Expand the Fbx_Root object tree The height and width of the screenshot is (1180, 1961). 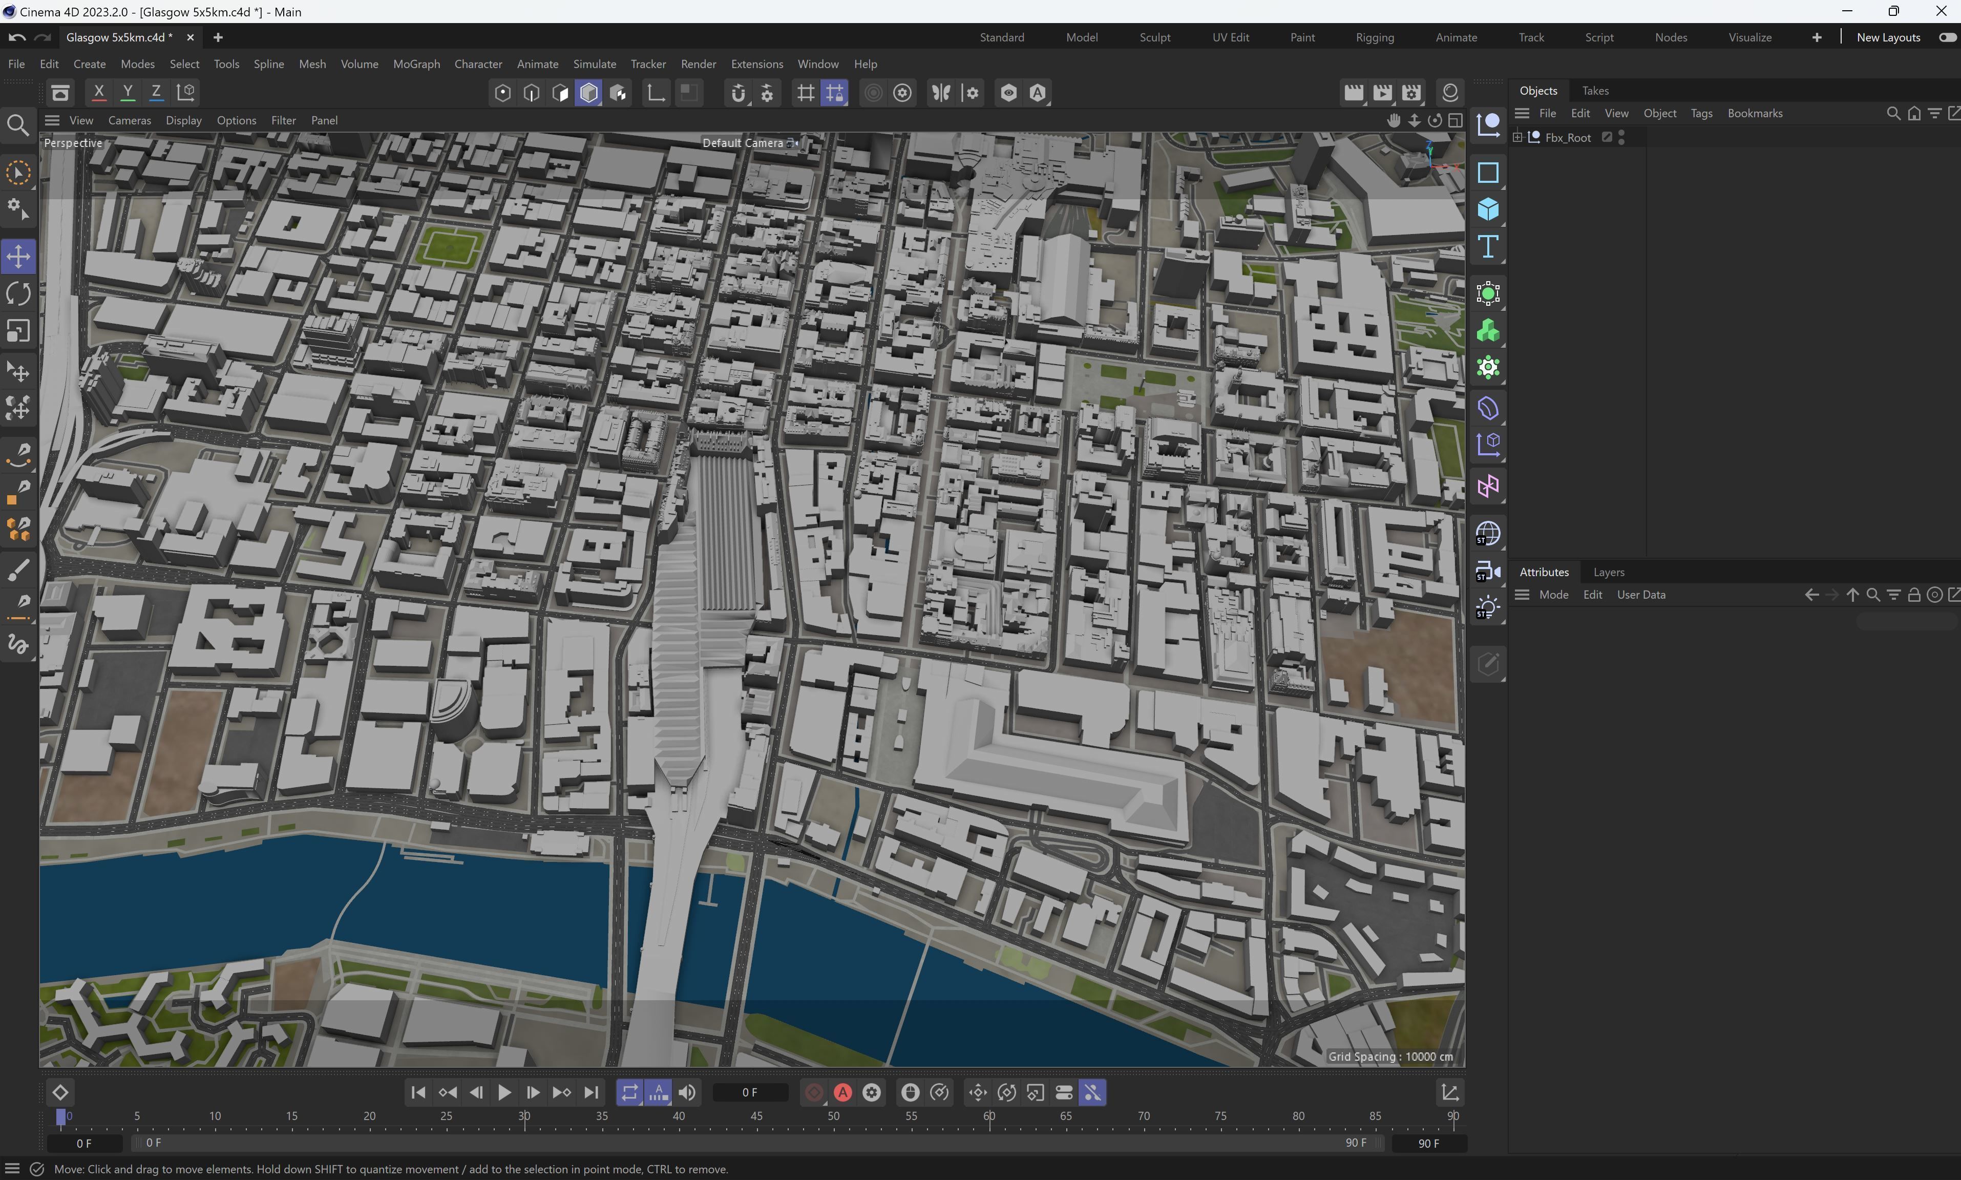point(1517,138)
